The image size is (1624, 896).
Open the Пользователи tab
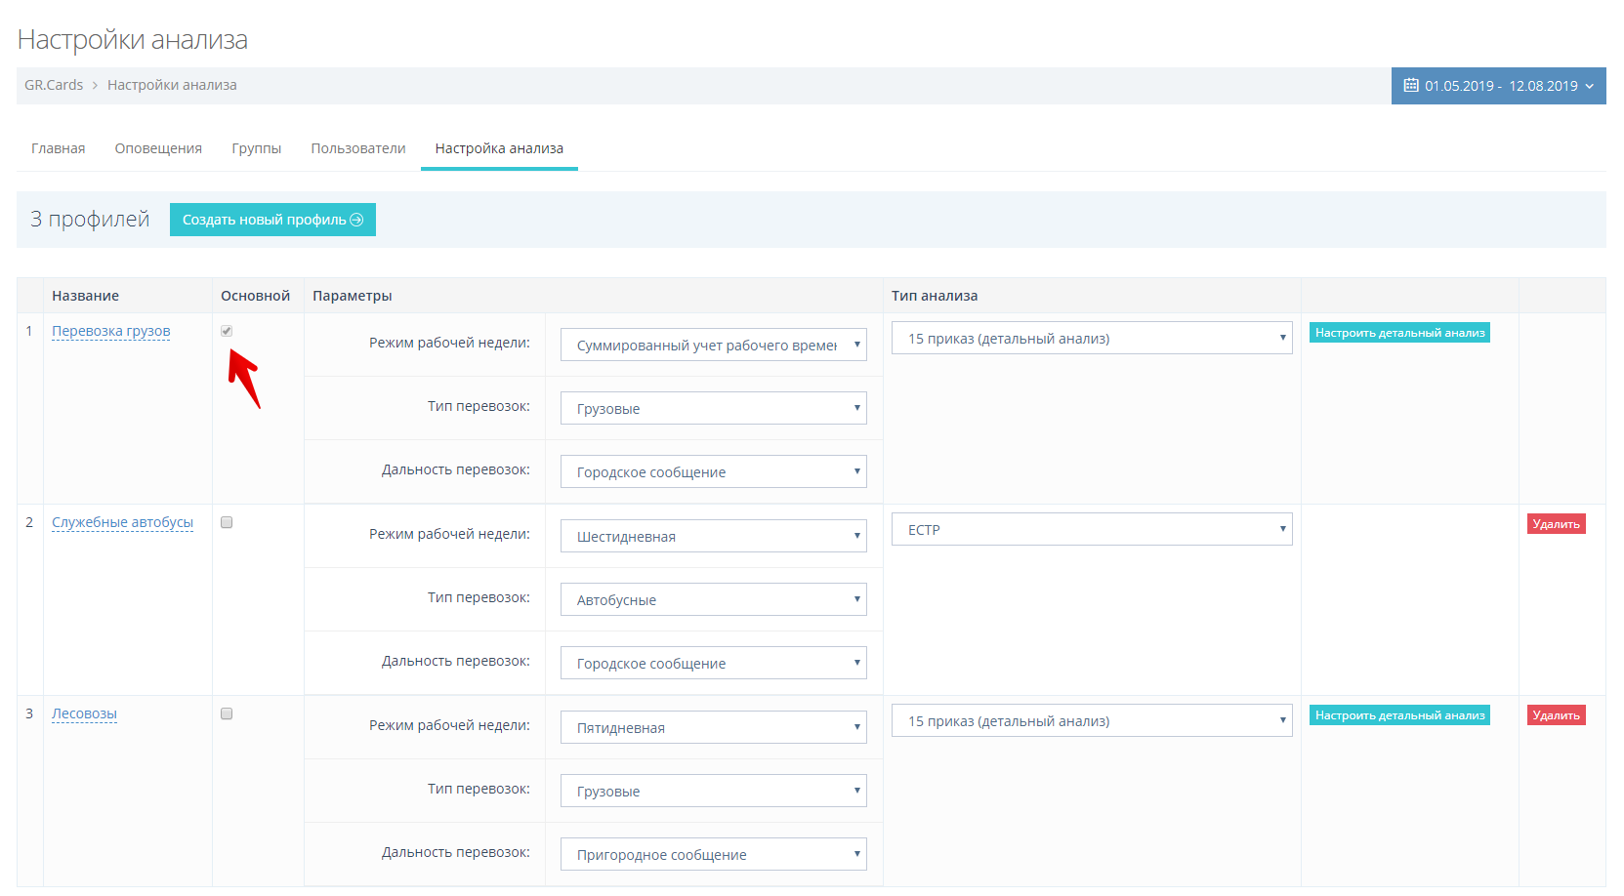[x=357, y=148]
